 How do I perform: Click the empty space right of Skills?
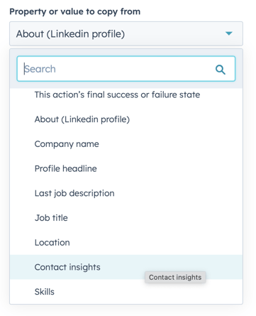tap(147, 292)
